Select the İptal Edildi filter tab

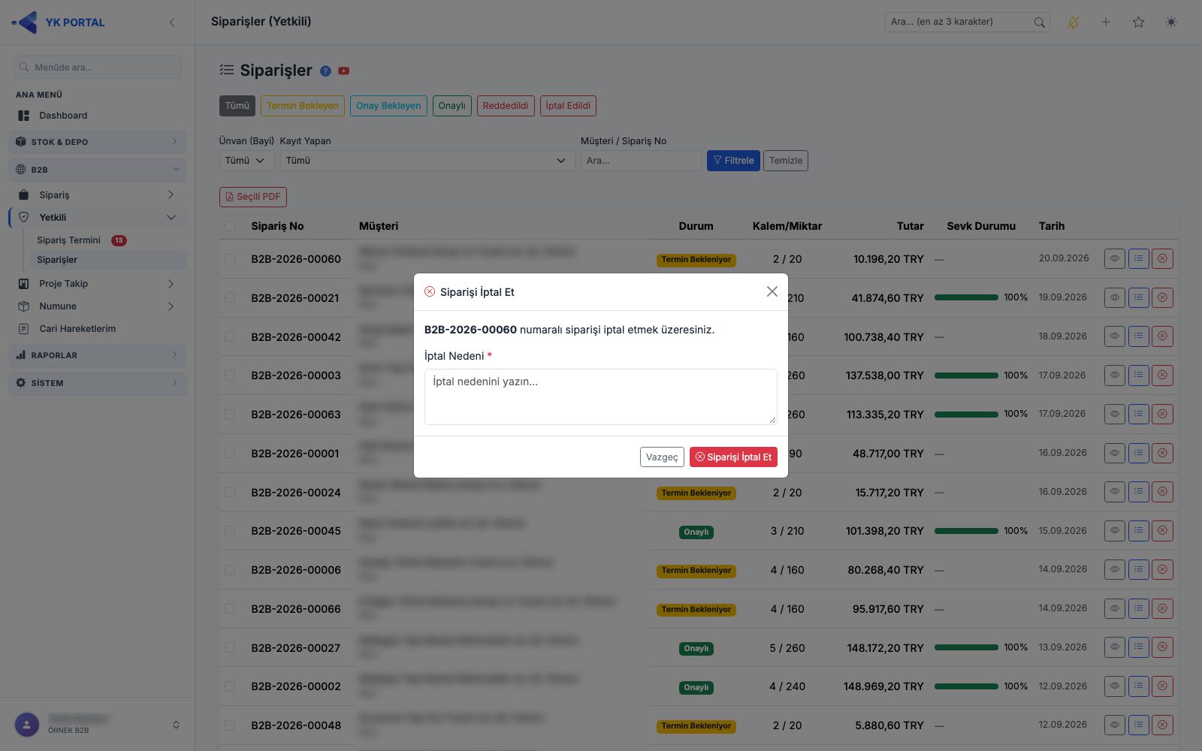coord(568,106)
